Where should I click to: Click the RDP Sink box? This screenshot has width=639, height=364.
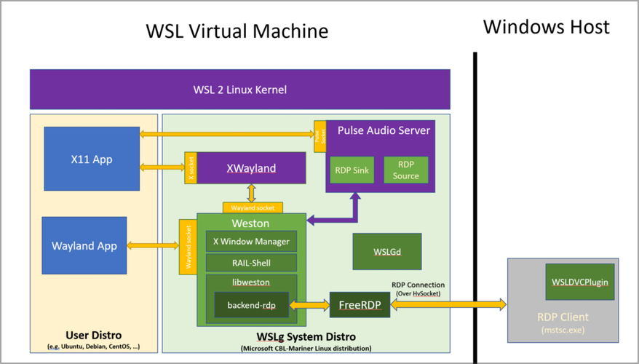coord(352,170)
